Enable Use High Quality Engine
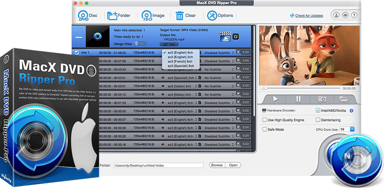This screenshot has height=188, width=384. coord(264,120)
